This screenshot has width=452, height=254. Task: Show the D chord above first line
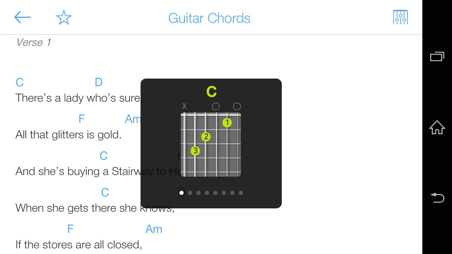pos(99,82)
